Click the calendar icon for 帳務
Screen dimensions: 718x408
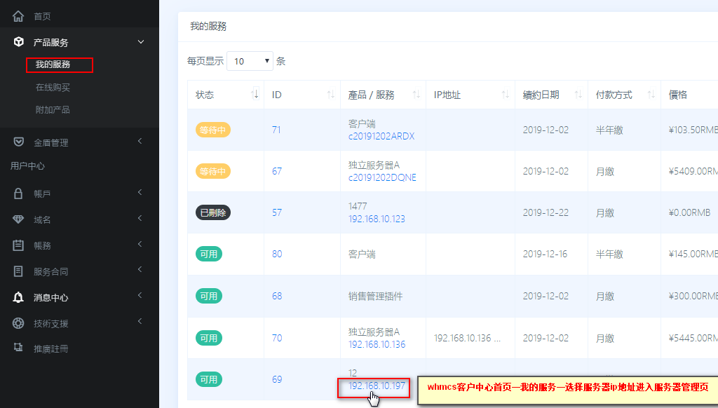click(18, 245)
